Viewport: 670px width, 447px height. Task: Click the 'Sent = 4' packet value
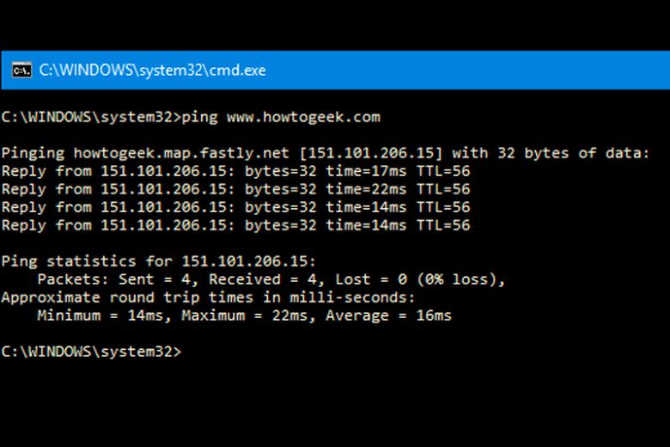pos(155,279)
